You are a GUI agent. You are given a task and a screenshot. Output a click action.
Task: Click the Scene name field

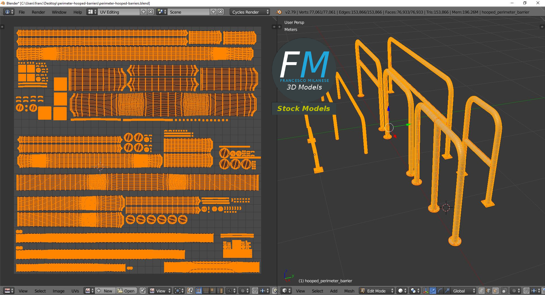click(189, 12)
